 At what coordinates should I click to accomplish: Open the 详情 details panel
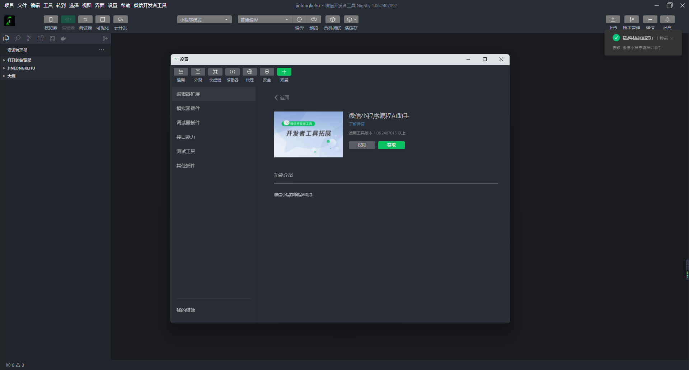[x=650, y=20]
